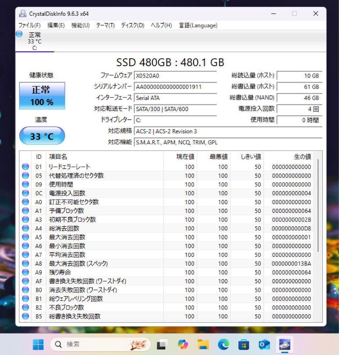The image size is (339, 355).
Task: Open the 編集(E) menu
Action: point(56,25)
